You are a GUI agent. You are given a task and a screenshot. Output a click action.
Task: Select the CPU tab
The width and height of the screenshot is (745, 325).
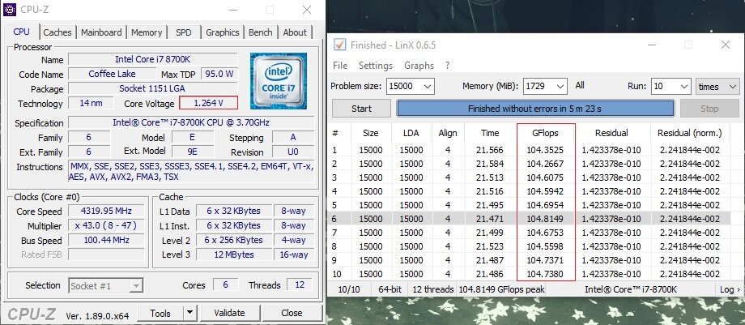(21, 32)
